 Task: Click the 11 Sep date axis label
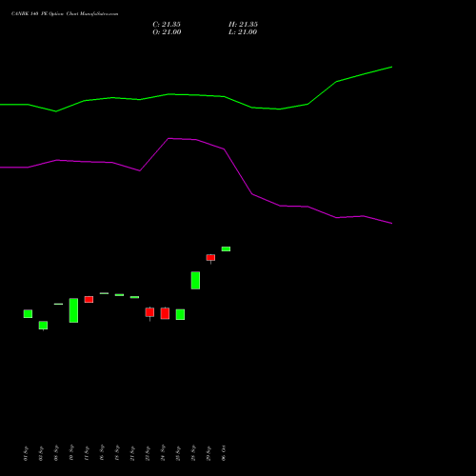[87, 453]
